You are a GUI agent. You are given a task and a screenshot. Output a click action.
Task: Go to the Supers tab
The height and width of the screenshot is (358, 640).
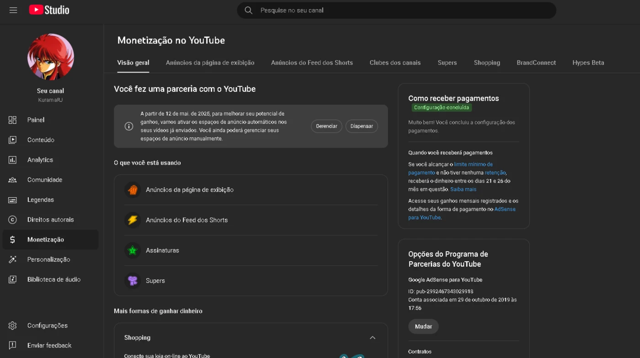click(447, 63)
